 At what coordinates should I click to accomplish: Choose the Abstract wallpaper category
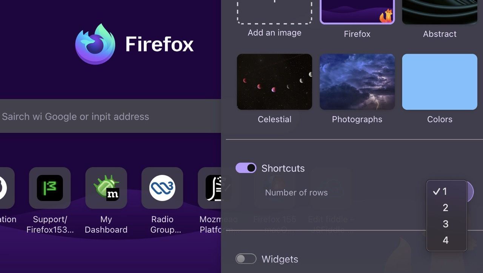point(440,12)
